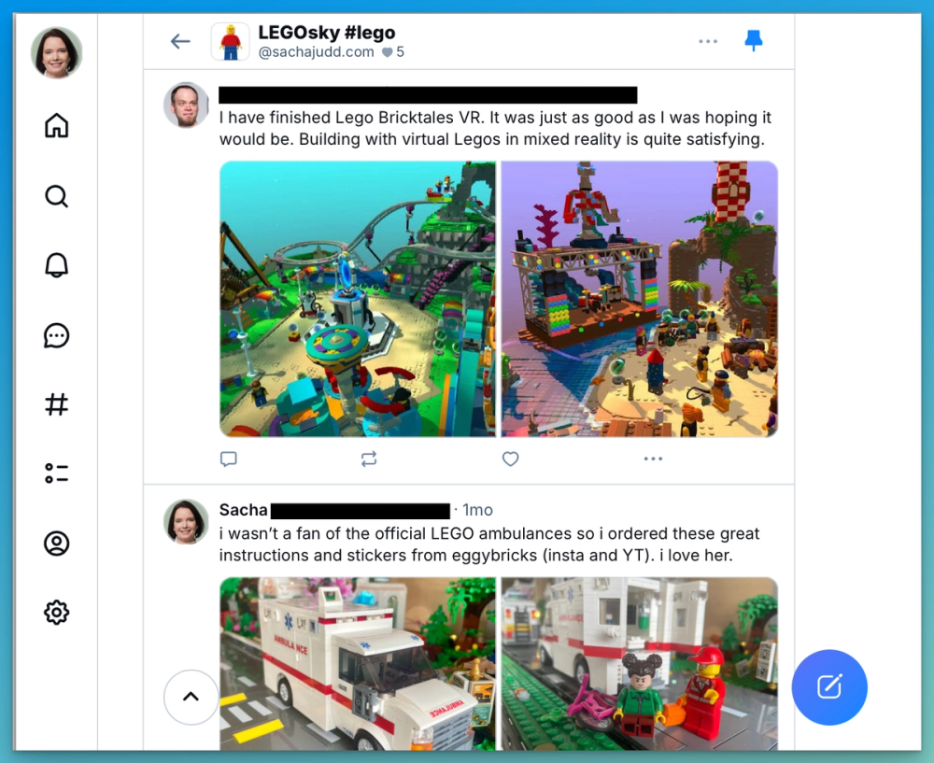
Task: Open Feeds hashtag icon
Action: pos(57,404)
